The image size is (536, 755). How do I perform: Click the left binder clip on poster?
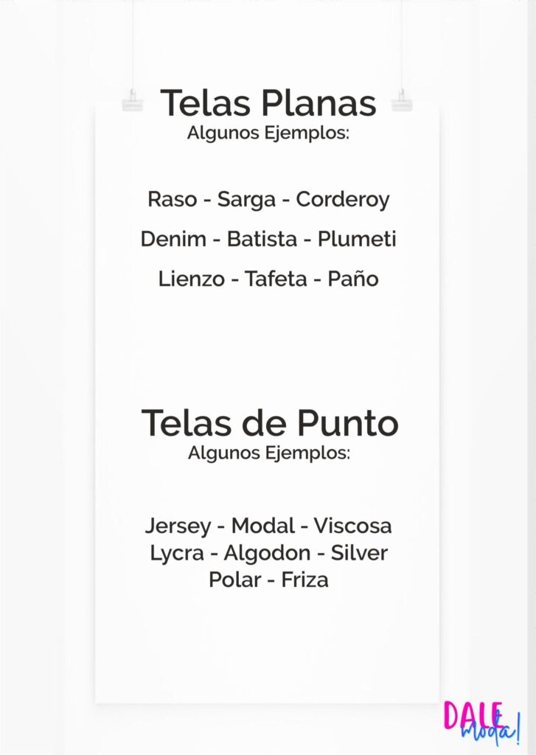133,100
